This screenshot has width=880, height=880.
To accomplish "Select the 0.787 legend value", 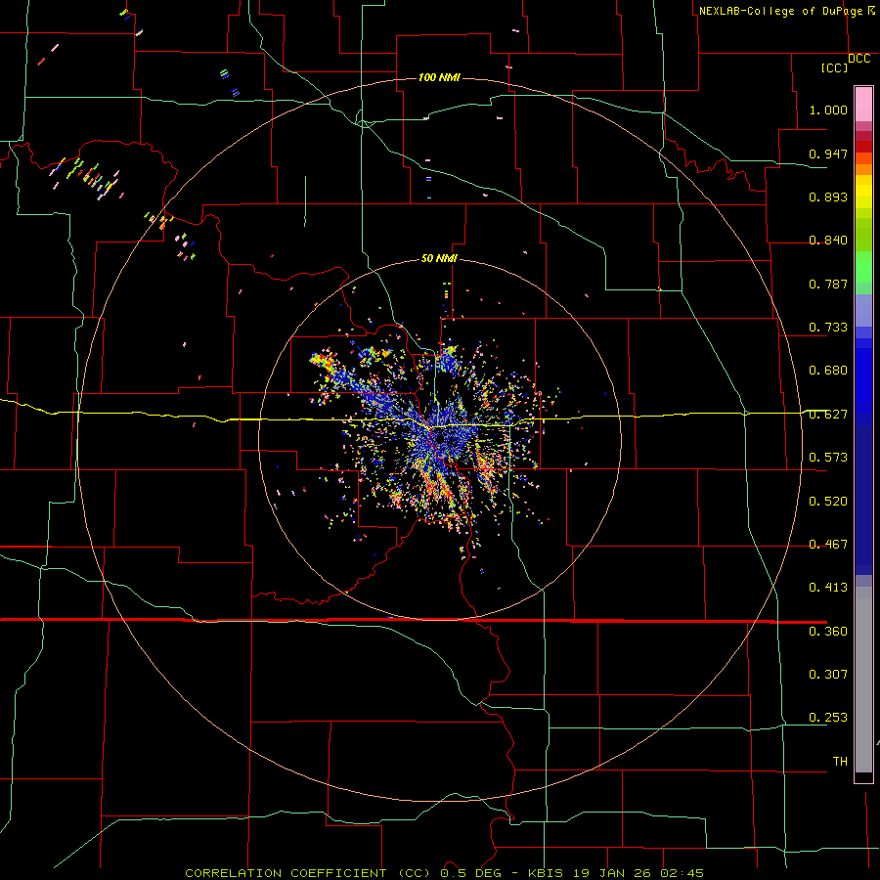I will point(828,284).
